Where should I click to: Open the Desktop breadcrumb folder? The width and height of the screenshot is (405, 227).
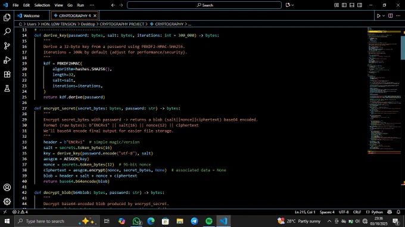click(x=88, y=24)
